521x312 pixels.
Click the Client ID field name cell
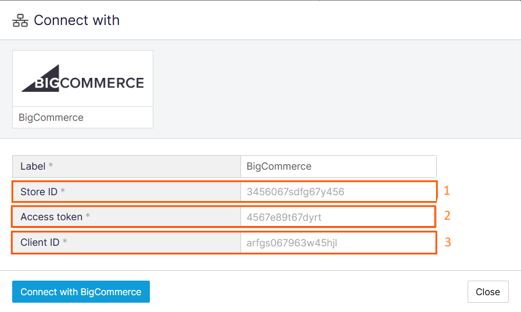tap(127, 243)
